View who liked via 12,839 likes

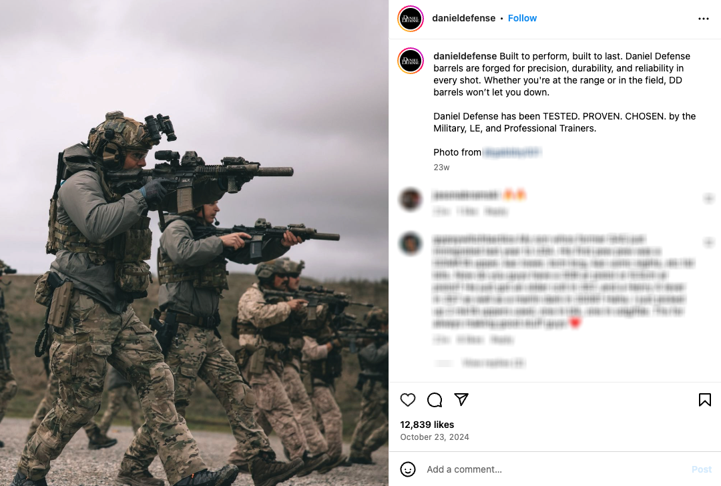pyautogui.click(x=427, y=425)
